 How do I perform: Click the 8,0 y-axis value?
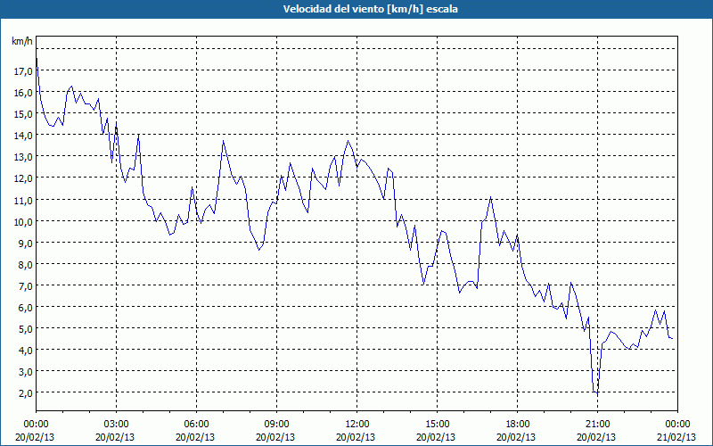tap(25, 264)
